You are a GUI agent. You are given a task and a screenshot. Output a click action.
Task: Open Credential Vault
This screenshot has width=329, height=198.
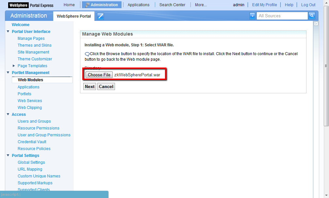[32, 142]
